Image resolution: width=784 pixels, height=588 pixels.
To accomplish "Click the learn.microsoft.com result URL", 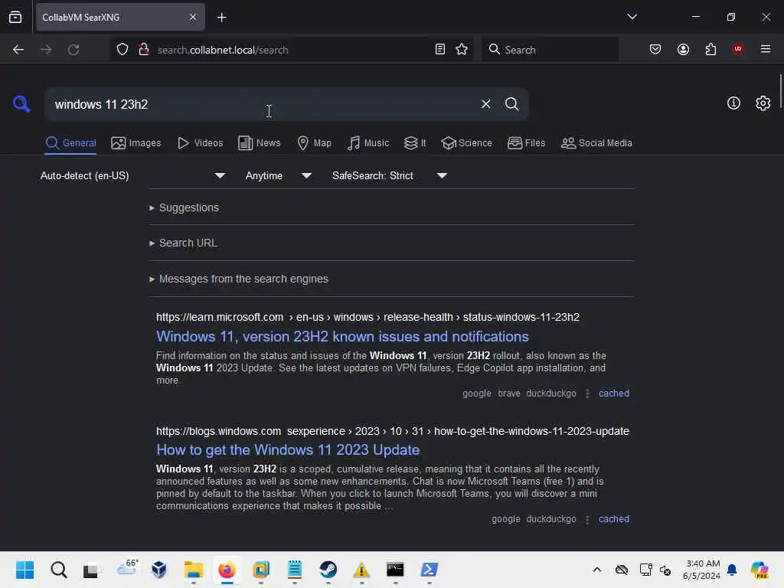I will click(367, 317).
